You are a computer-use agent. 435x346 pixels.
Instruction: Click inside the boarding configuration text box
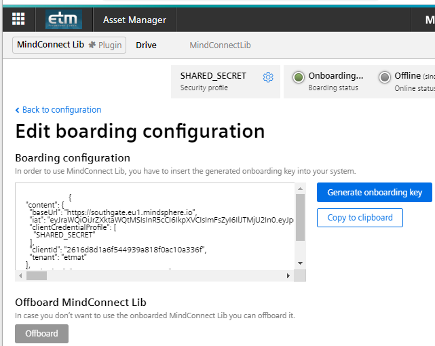156,231
